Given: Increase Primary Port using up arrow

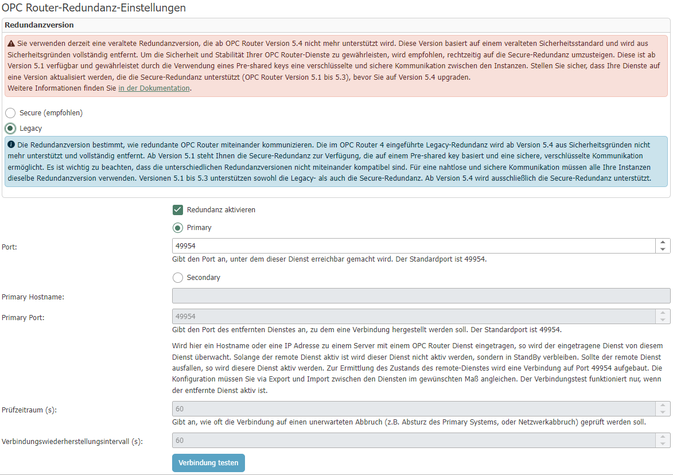Looking at the screenshot, I should pos(663,313).
